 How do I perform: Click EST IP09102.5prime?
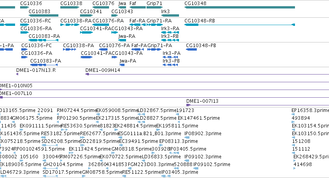(212, 164)
